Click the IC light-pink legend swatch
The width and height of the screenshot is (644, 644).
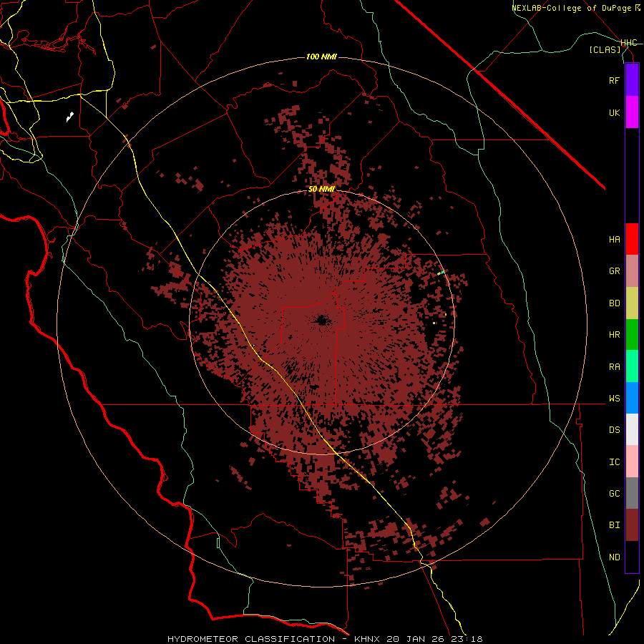pos(632,462)
